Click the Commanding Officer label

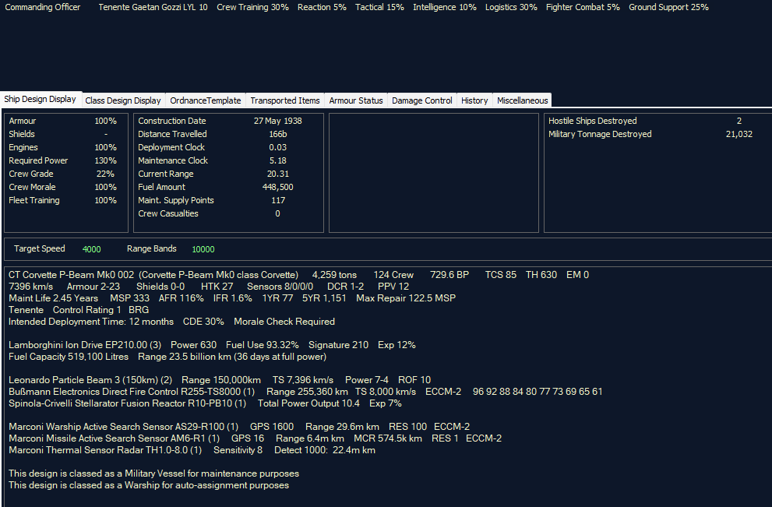[x=42, y=7]
